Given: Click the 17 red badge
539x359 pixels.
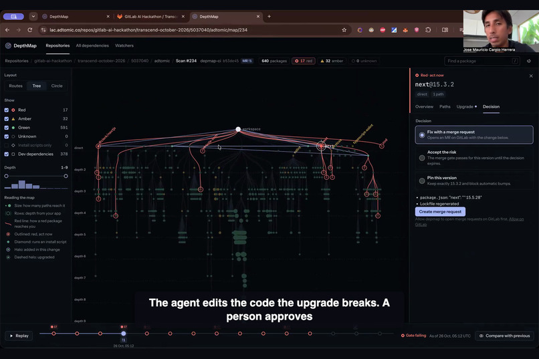Looking at the screenshot, I should (x=304, y=61).
